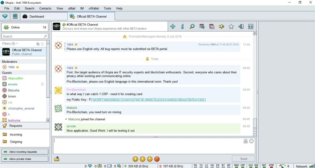Viewport: 315px width, 168px height.
Task: Click the Send button
Action: (x=244, y=159)
